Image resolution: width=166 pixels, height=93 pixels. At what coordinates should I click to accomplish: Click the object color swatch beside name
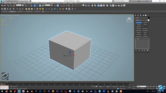point(149,18)
